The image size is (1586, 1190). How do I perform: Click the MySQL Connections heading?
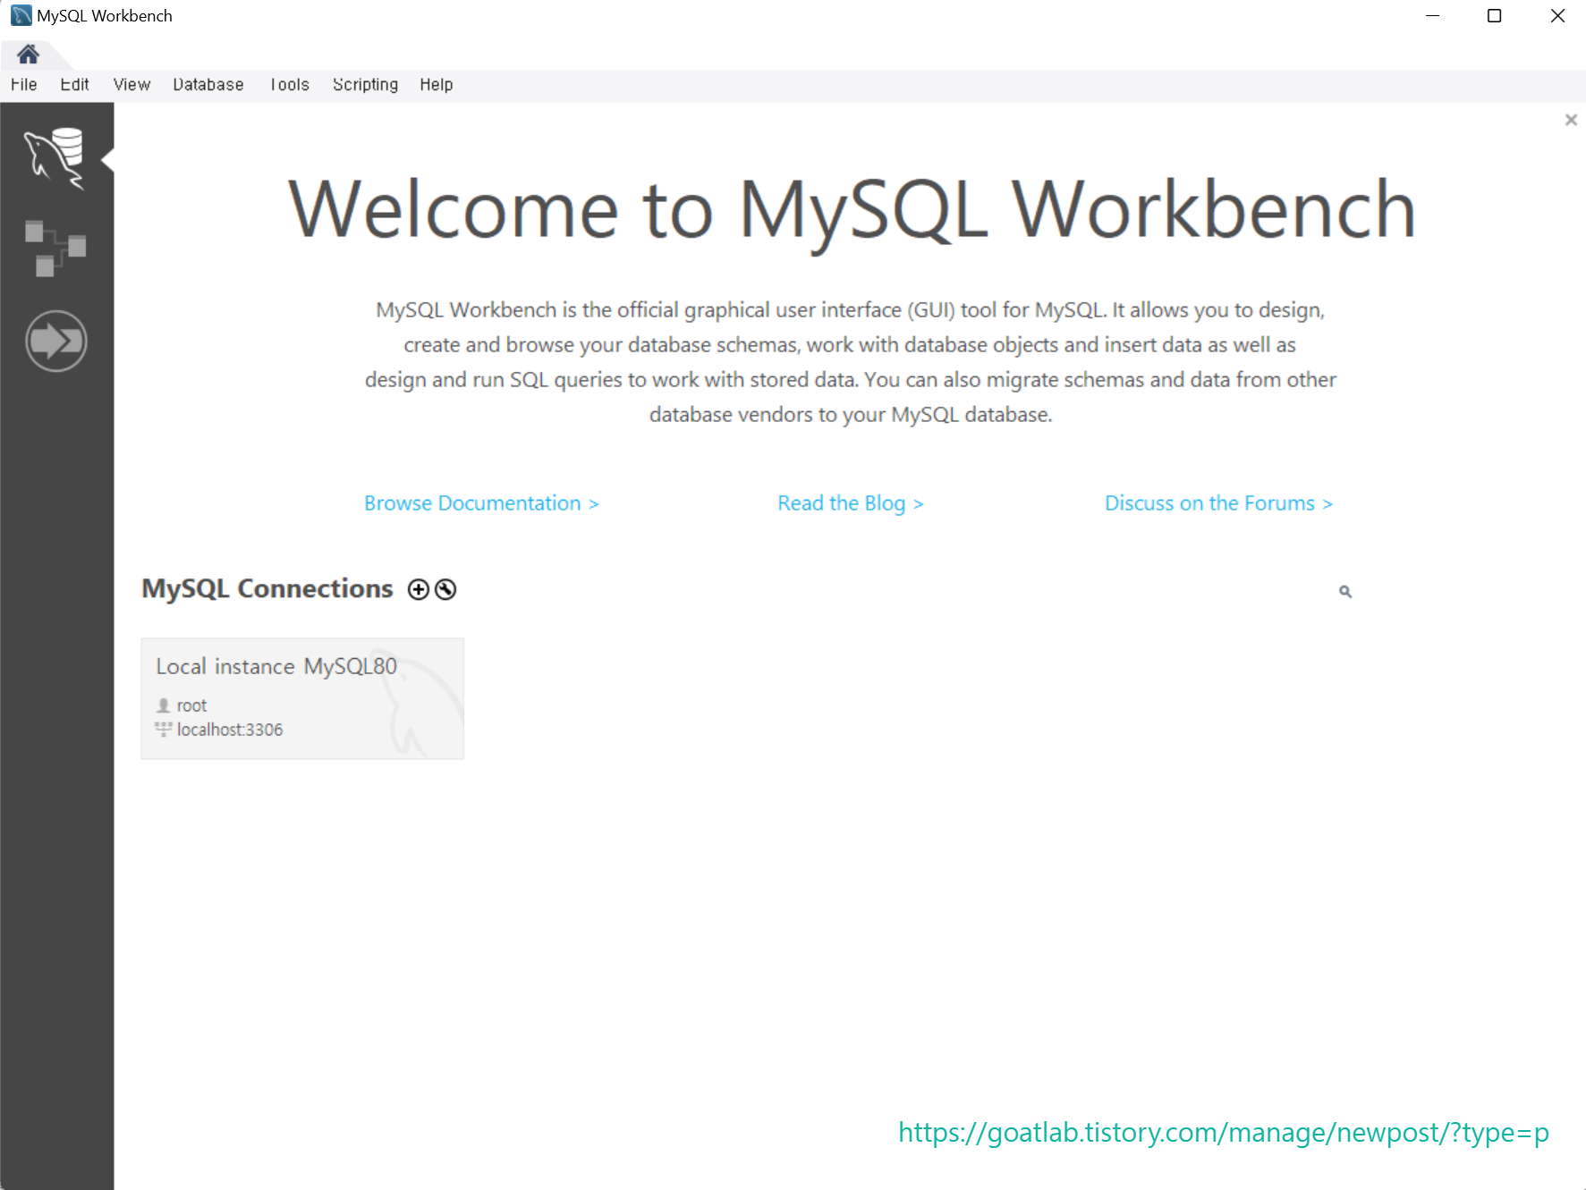(x=267, y=588)
